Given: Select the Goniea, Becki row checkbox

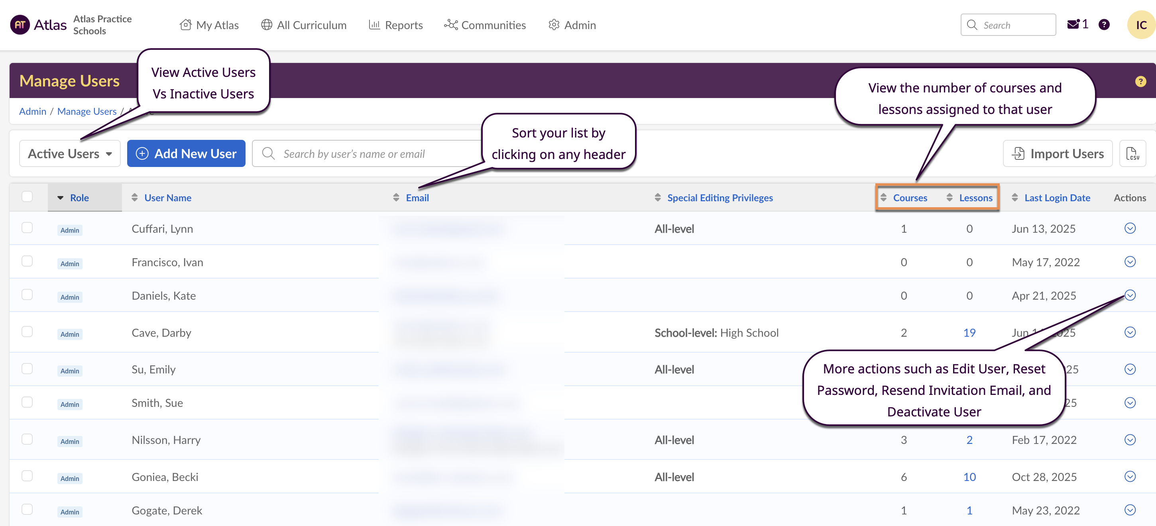Looking at the screenshot, I should pyautogui.click(x=27, y=476).
